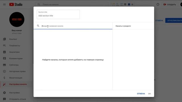Open the hamburger menu in YouTube Studio

(5, 5)
